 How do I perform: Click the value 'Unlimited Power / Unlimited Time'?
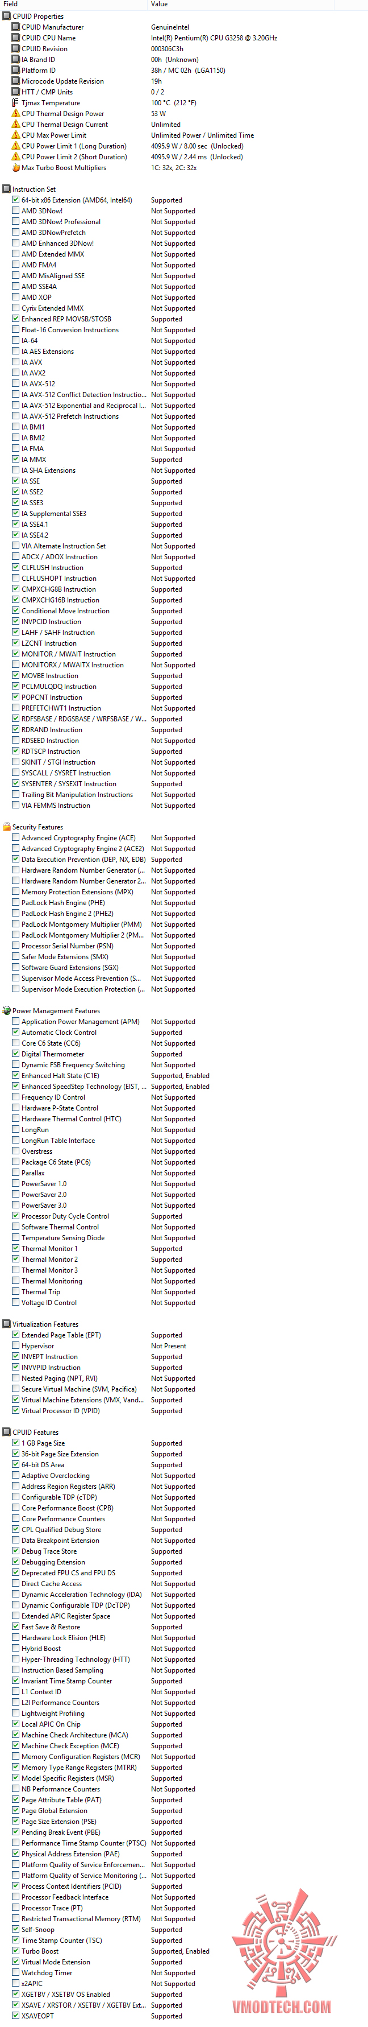tap(202, 135)
